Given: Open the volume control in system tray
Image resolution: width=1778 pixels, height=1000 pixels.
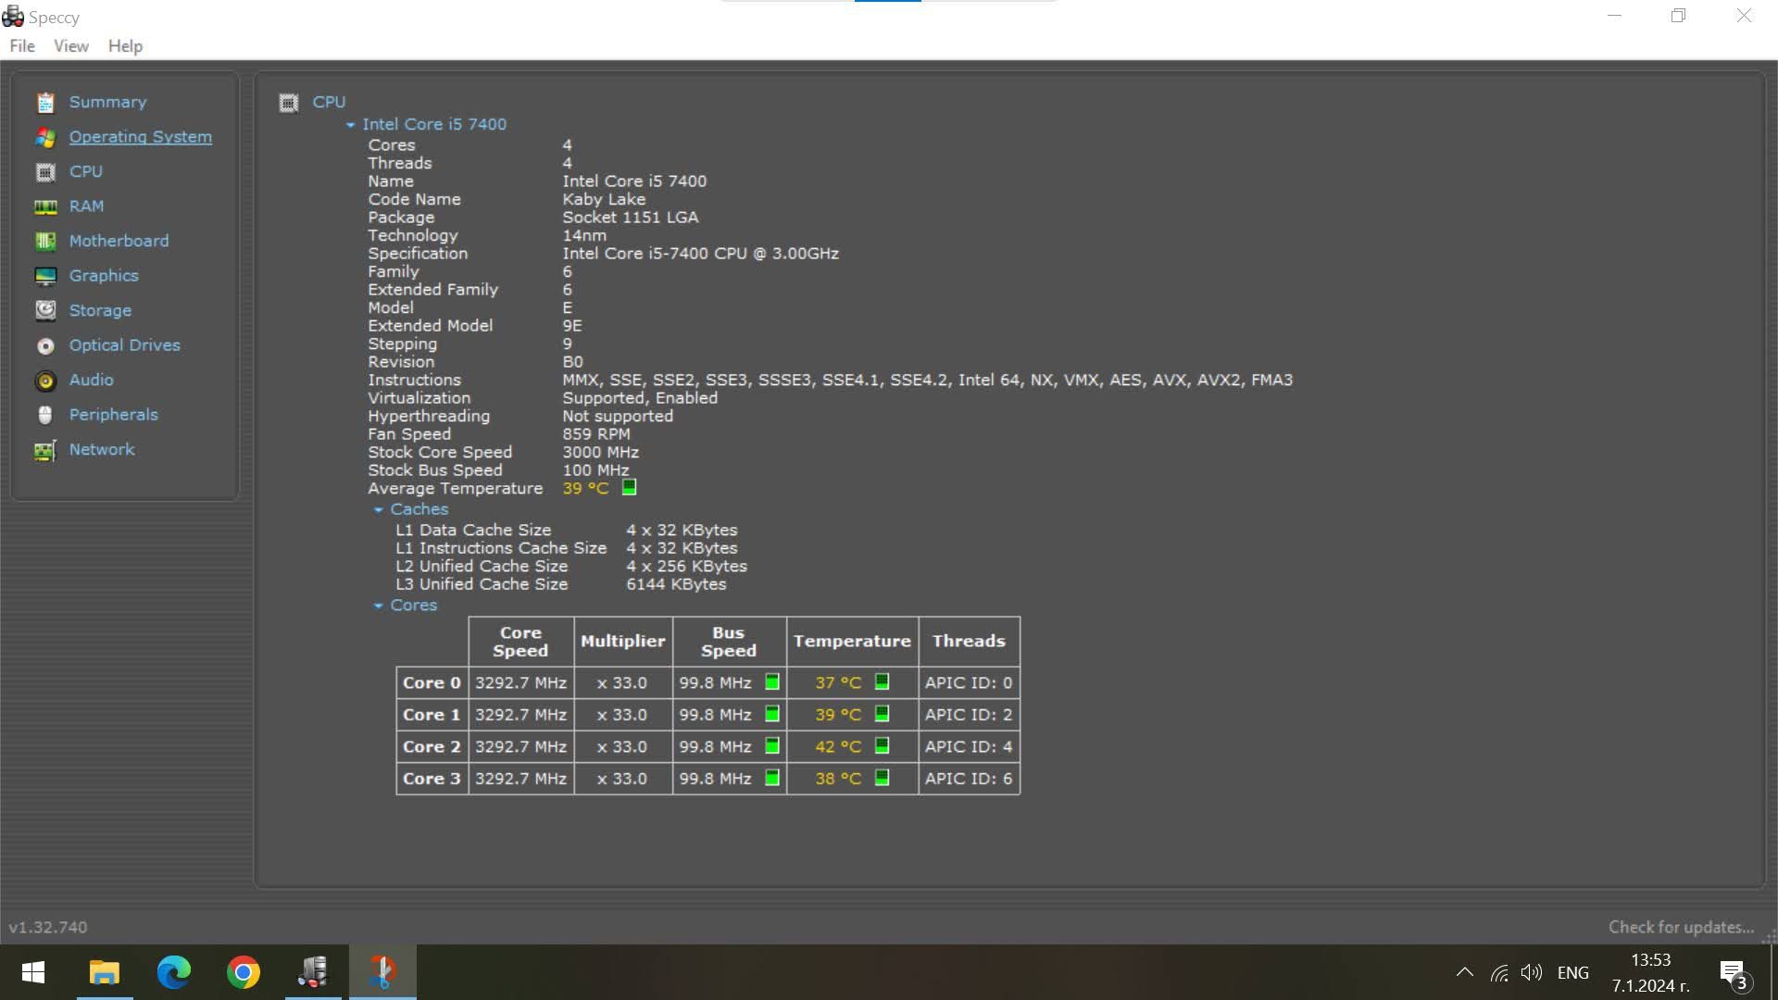Looking at the screenshot, I should tap(1532, 972).
